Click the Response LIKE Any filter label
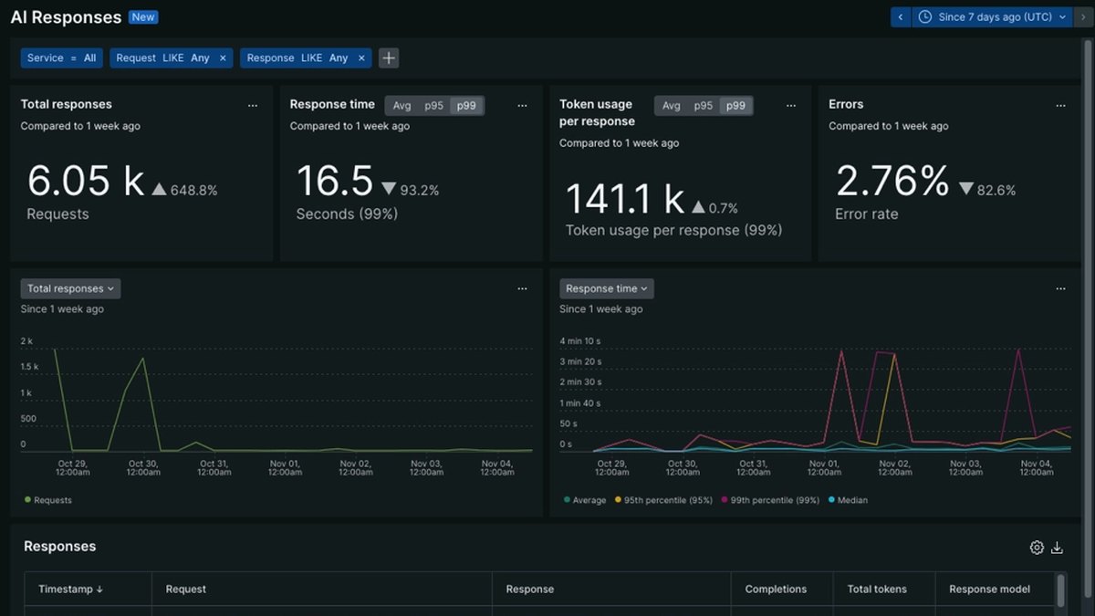The width and height of the screenshot is (1095, 616). click(297, 57)
